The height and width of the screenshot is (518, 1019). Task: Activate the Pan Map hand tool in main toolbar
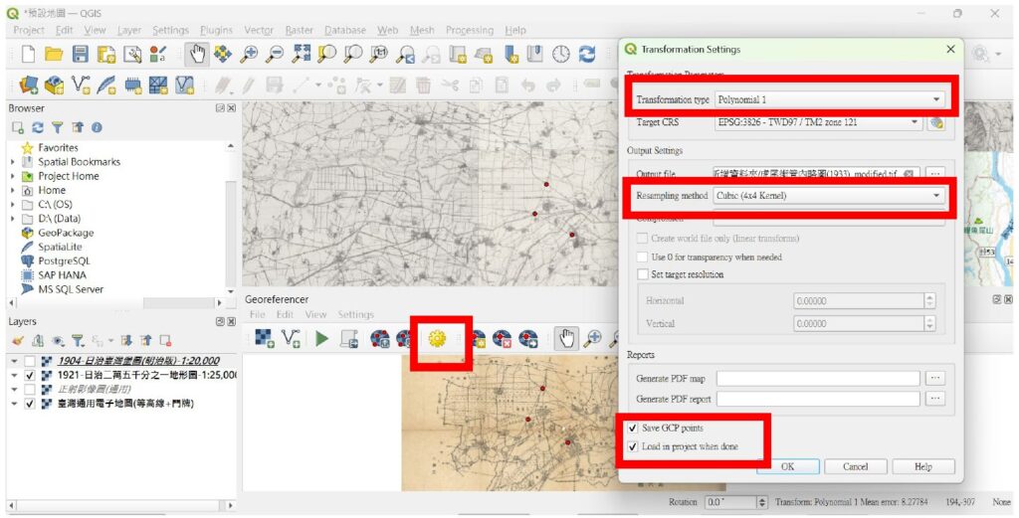[196, 55]
